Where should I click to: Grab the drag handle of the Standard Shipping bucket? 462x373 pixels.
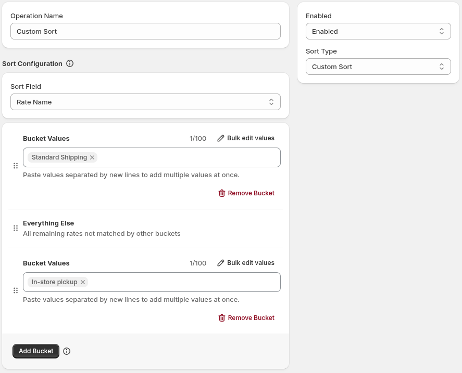16,166
